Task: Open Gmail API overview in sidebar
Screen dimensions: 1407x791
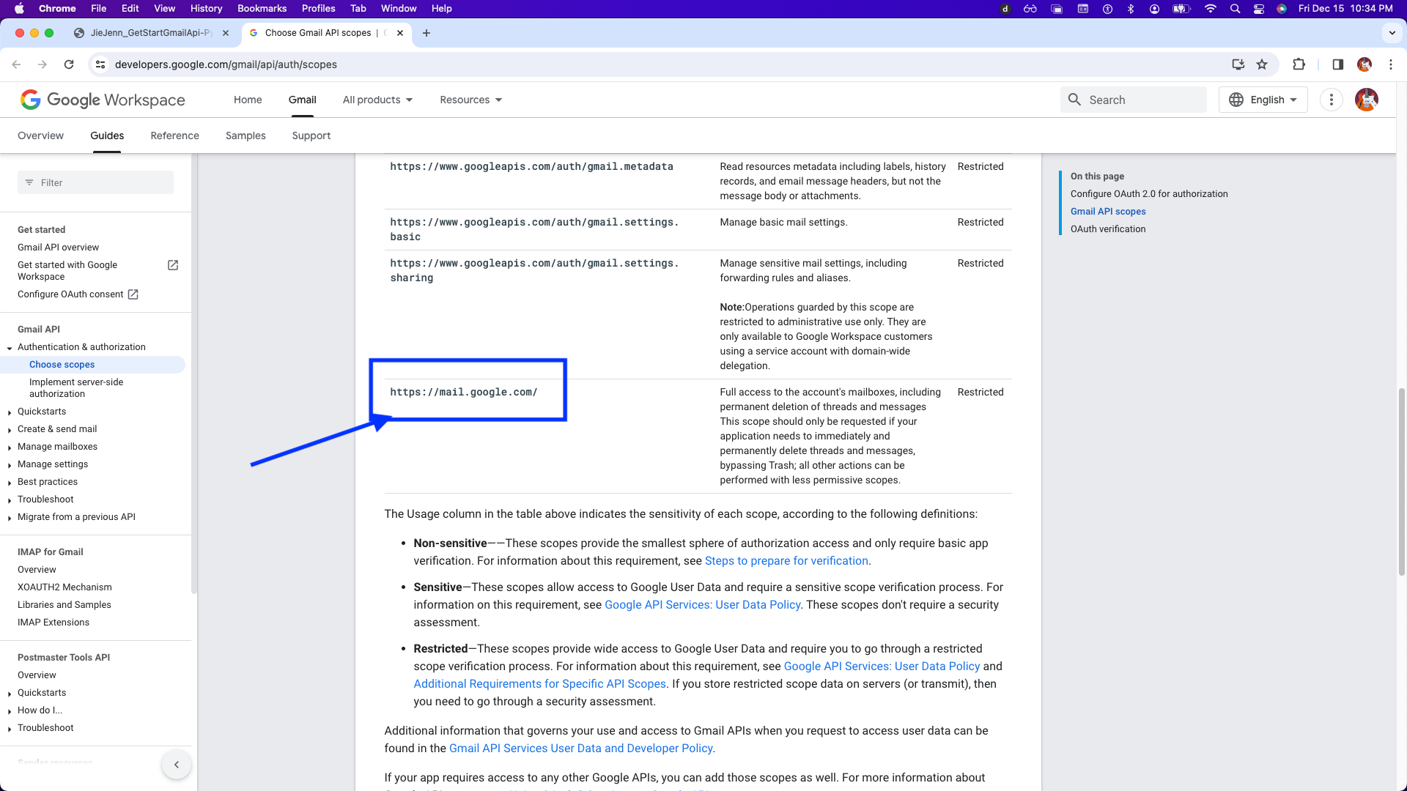Action: (58, 248)
